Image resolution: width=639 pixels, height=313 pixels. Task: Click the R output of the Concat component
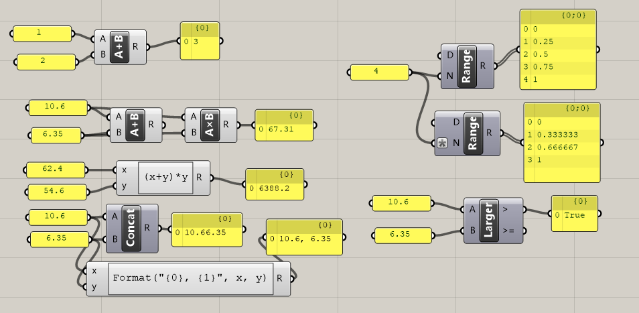pos(147,229)
